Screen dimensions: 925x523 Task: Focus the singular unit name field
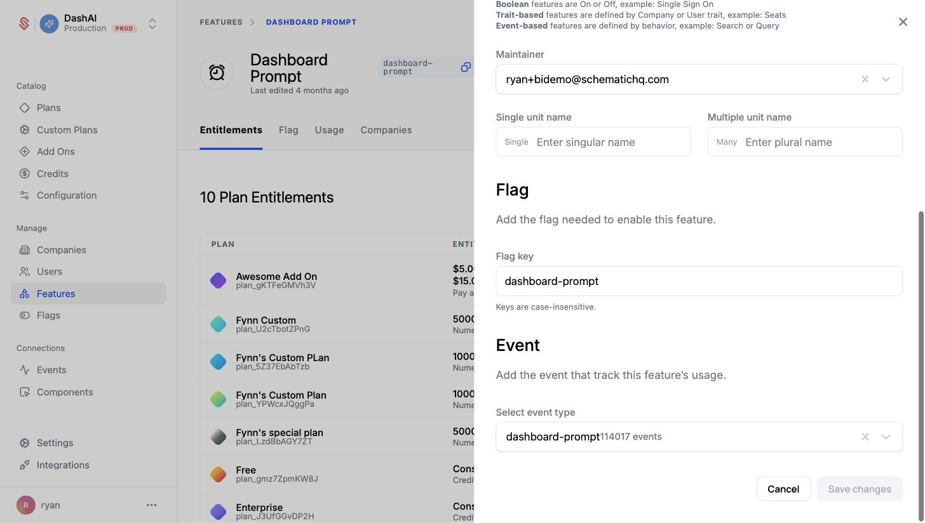[593, 142]
